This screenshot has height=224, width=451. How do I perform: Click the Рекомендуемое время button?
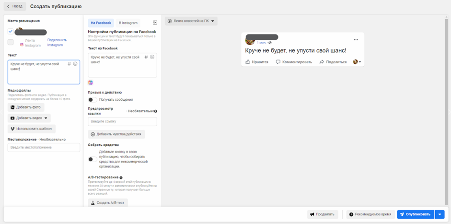pos(370,214)
